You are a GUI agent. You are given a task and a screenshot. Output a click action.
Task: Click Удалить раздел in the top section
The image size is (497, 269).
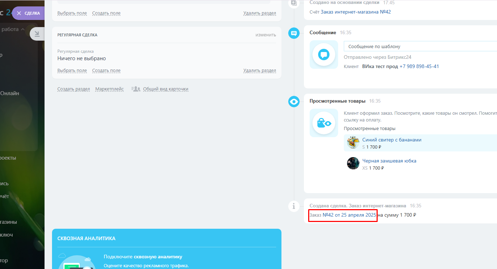[x=260, y=13]
